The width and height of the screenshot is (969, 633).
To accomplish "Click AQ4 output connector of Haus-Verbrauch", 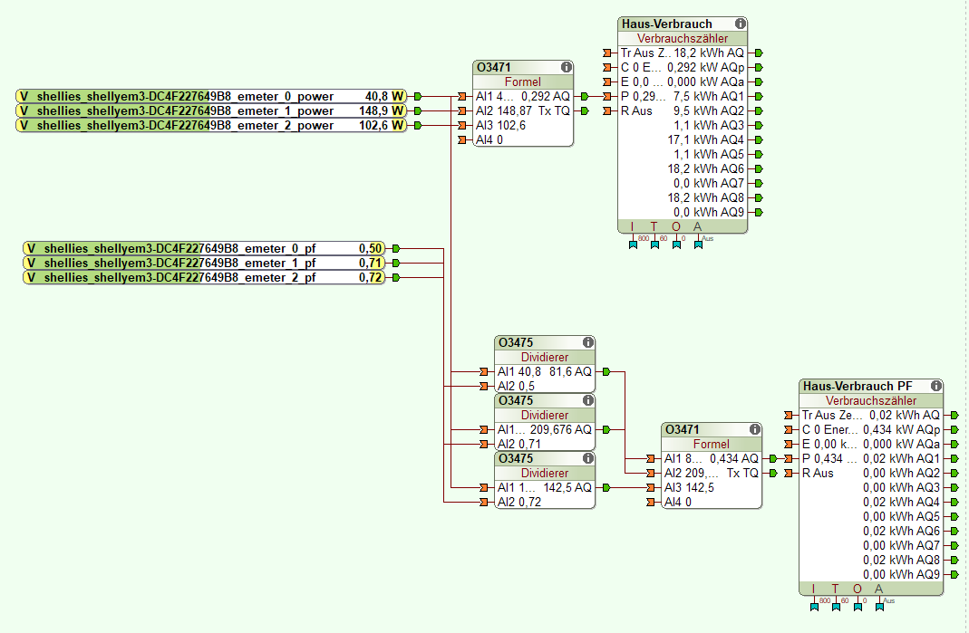I will coord(759,139).
